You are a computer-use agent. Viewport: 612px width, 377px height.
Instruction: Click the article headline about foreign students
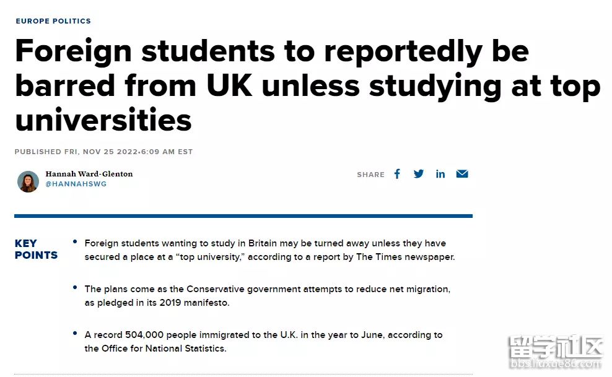(308, 85)
